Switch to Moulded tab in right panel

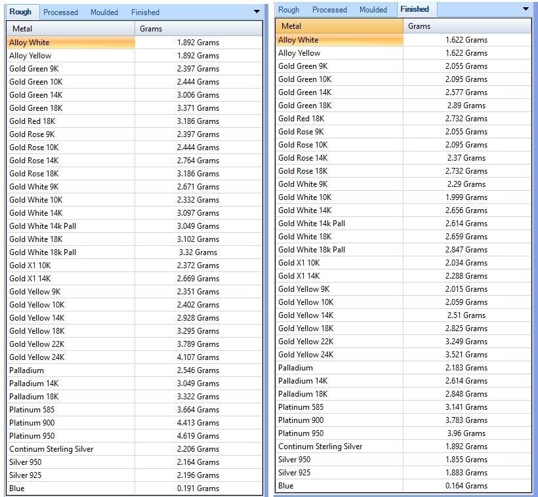[x=373, y=10]
